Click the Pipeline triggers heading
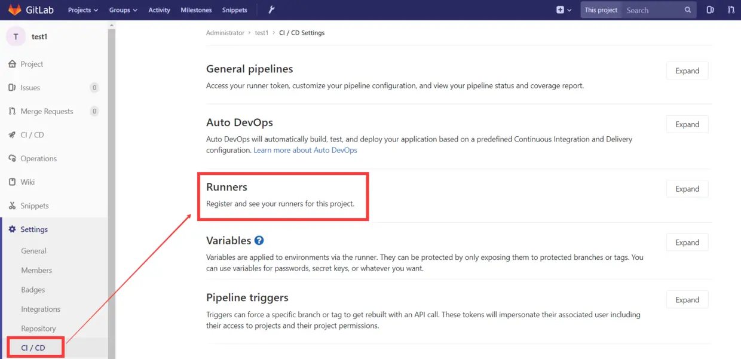 pos(247,297)
